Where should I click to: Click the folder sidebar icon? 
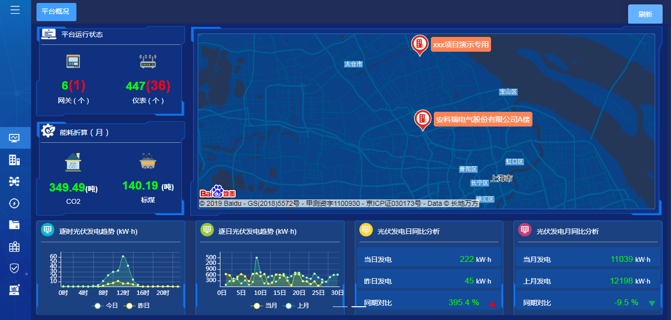[x=14, y=224]
